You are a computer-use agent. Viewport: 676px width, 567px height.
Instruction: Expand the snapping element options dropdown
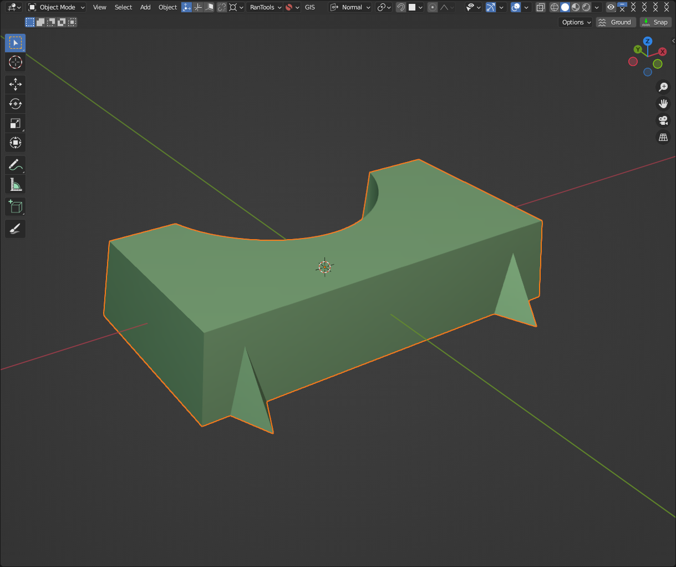pos(416,7)
